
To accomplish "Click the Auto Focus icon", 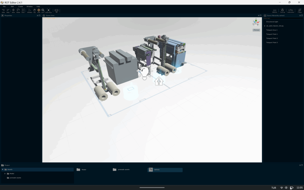I will pos(48,10).
